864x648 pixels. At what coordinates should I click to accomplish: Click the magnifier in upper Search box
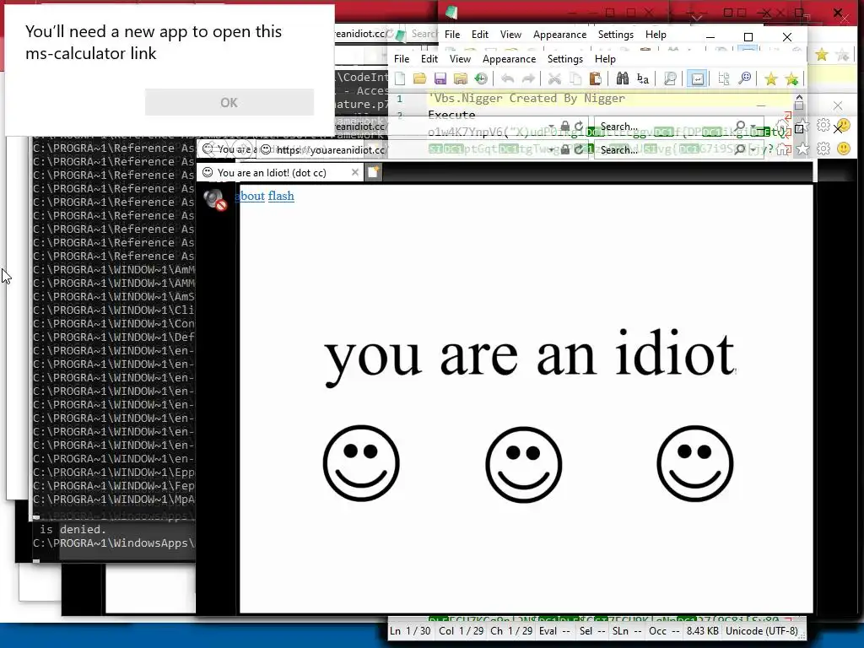click(x=740, y=127)
